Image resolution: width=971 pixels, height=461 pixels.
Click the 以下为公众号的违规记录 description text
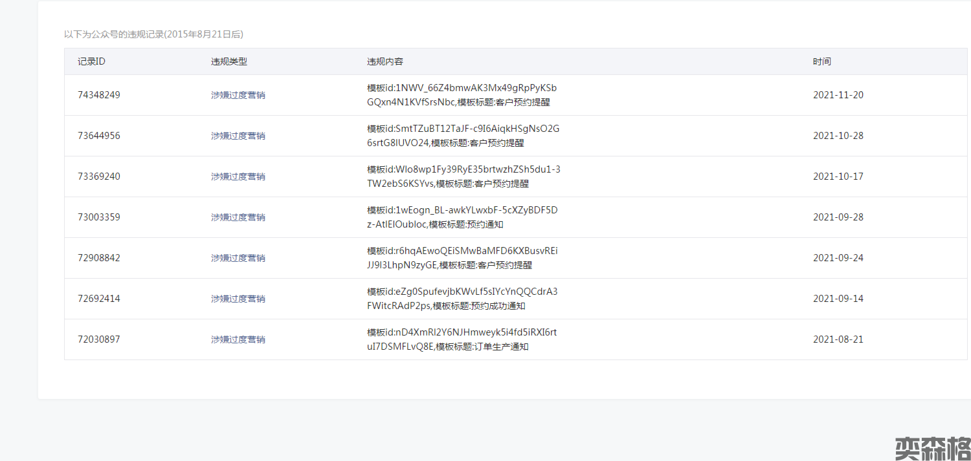[153, 34]
